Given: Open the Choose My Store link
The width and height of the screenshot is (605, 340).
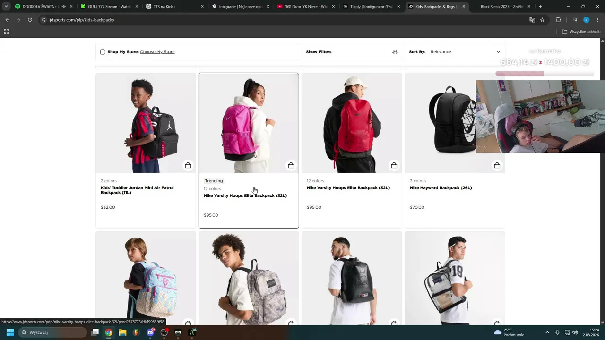Looking at the screenshot, I should tap(157, 52).
